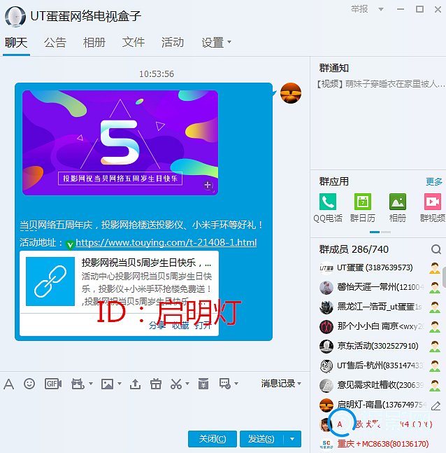Click the message input area
The width and height of the screenshot is (446, 453).
tap(155, 410)
